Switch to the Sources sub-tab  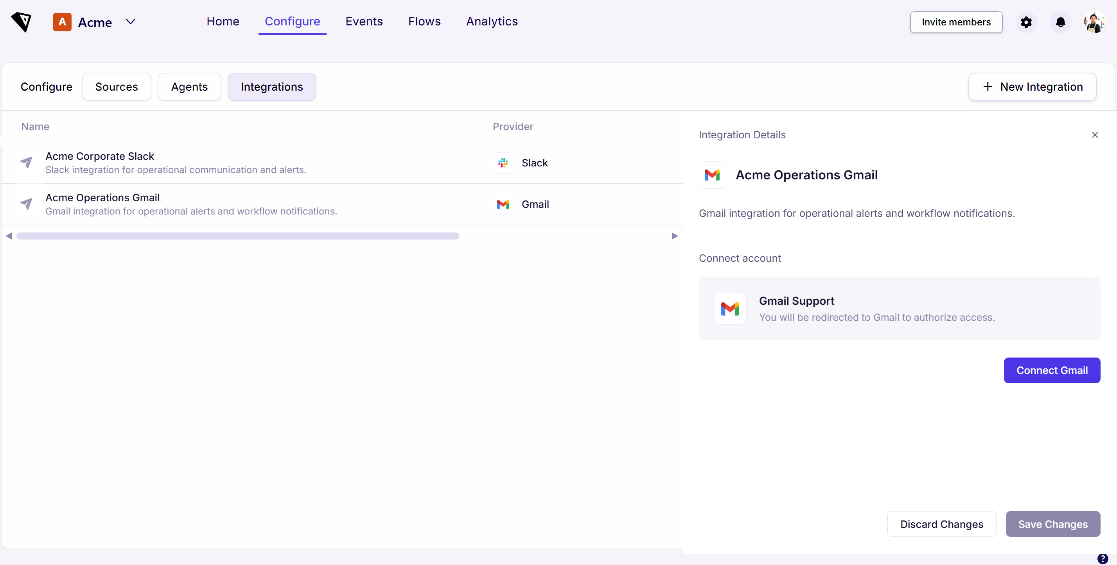point(116,87)
